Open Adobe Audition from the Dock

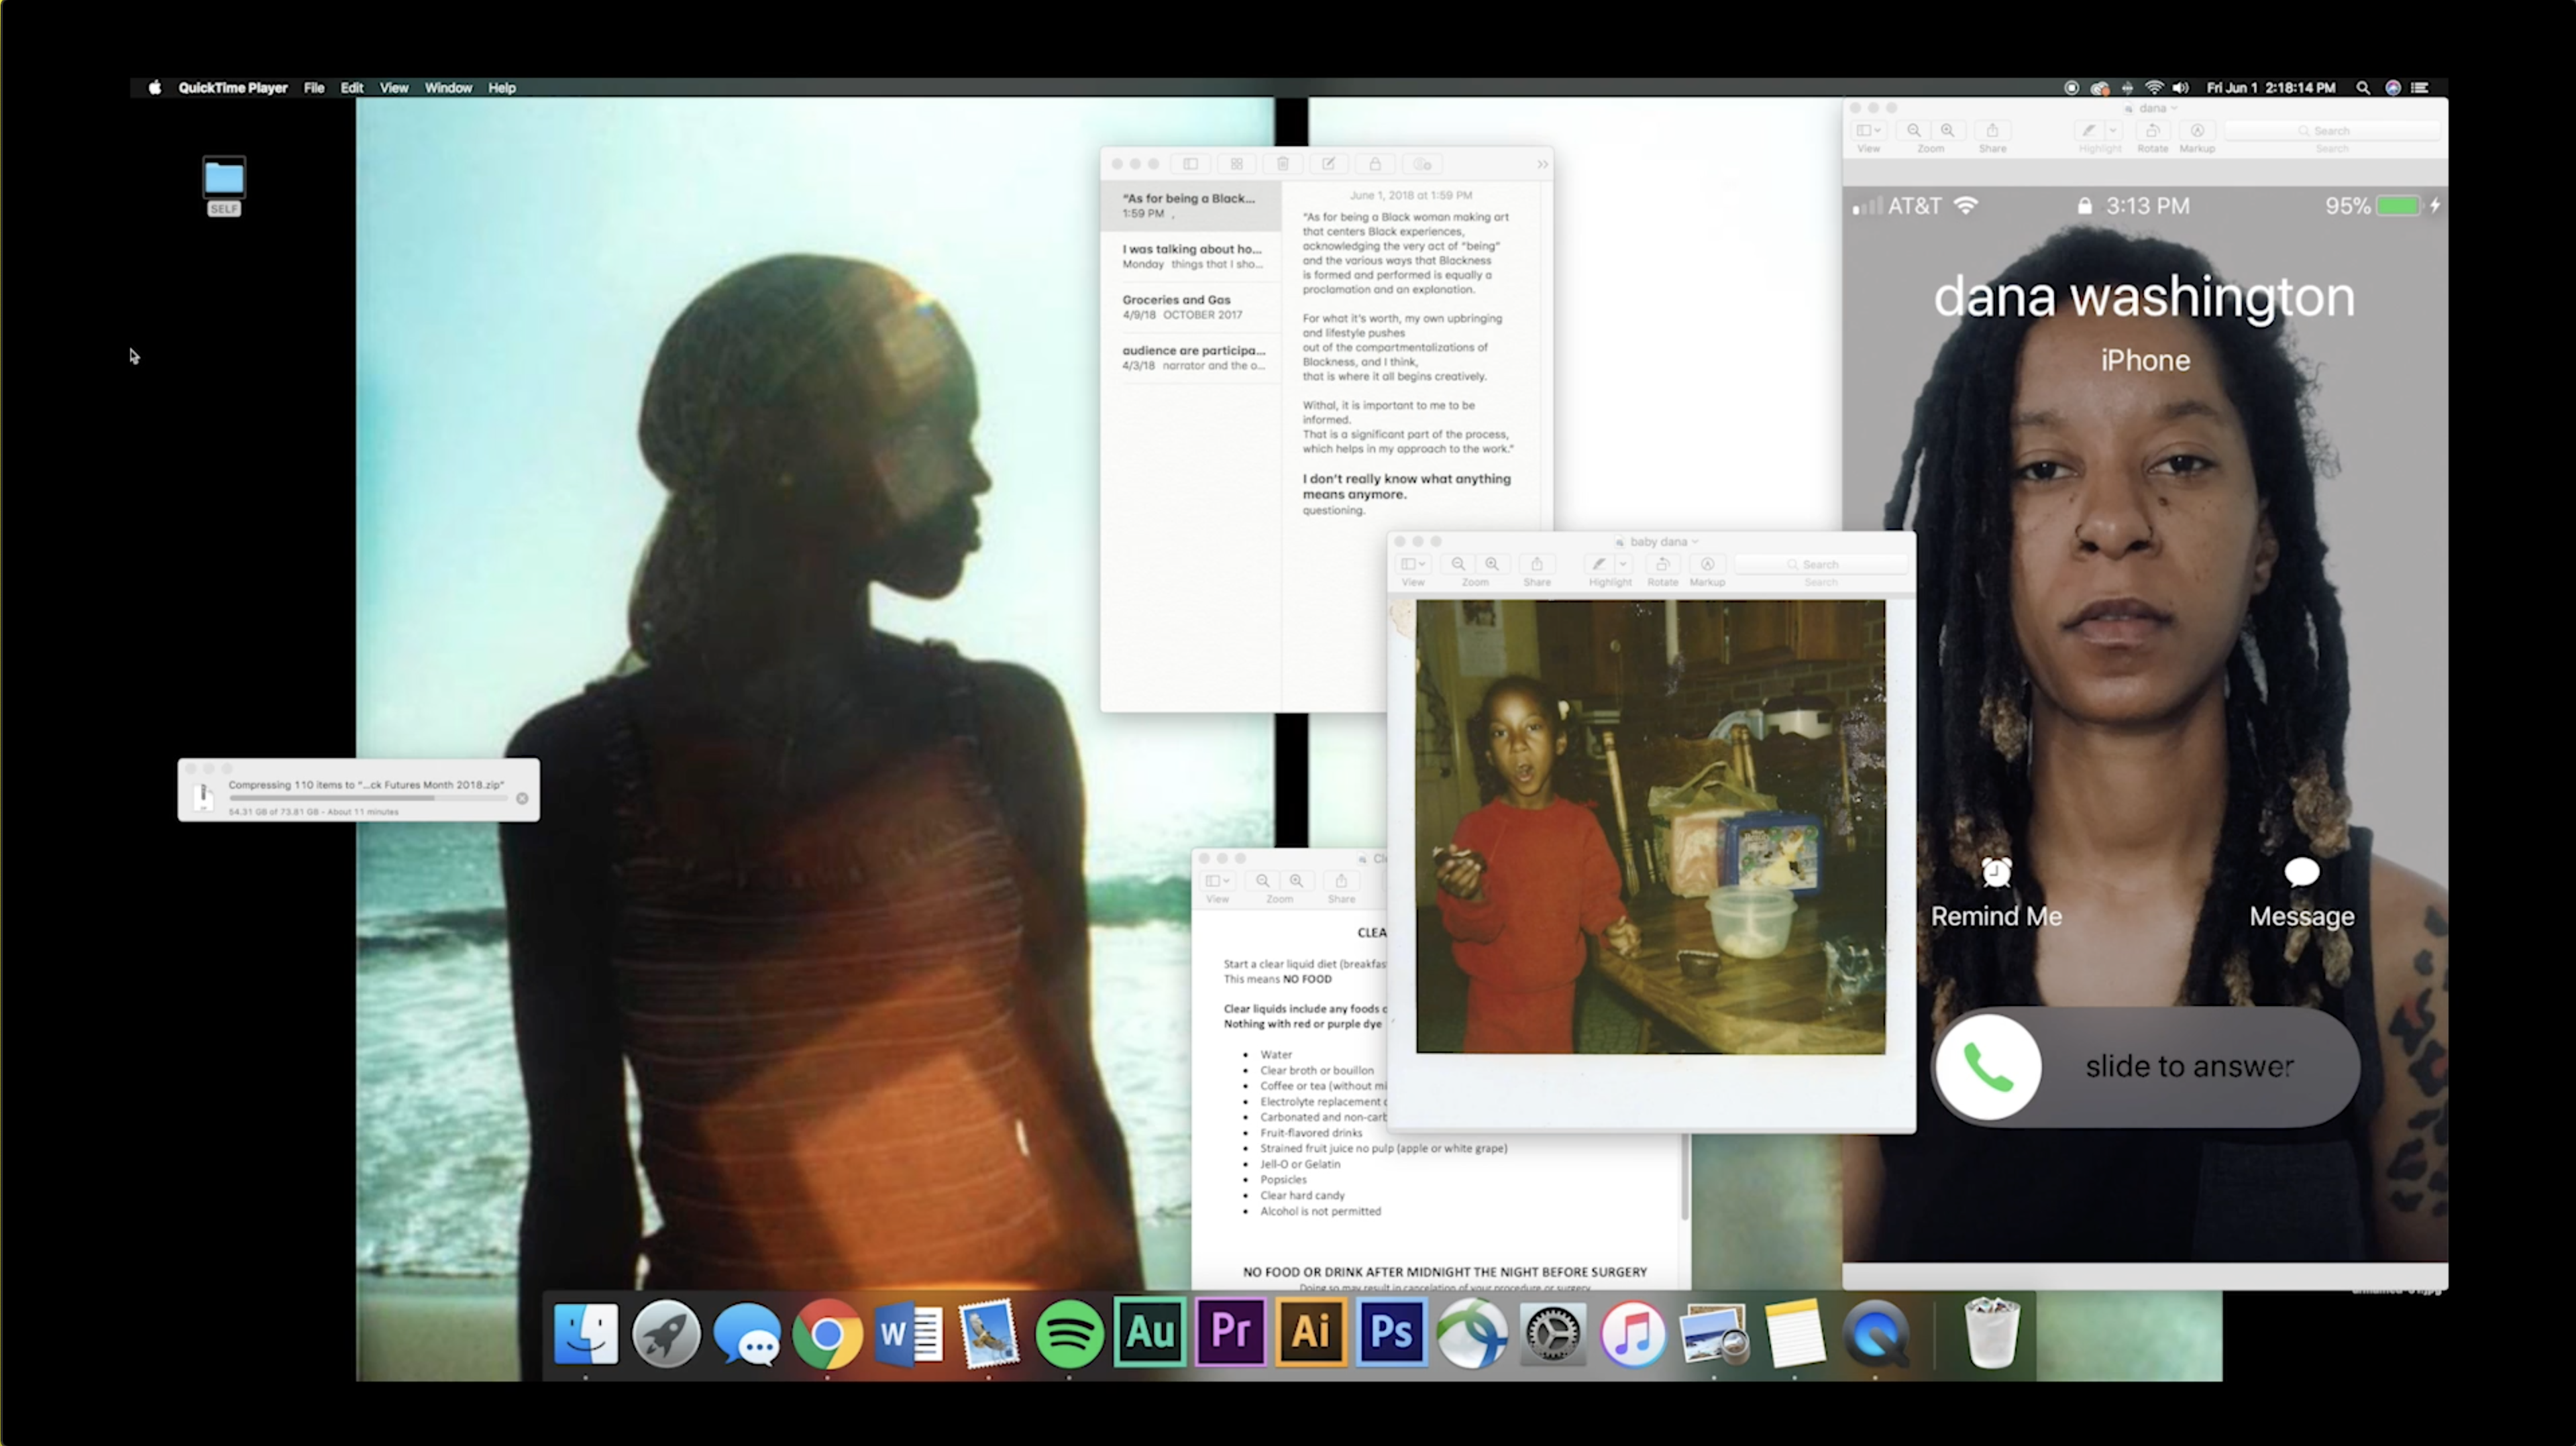(1150, 1332)
